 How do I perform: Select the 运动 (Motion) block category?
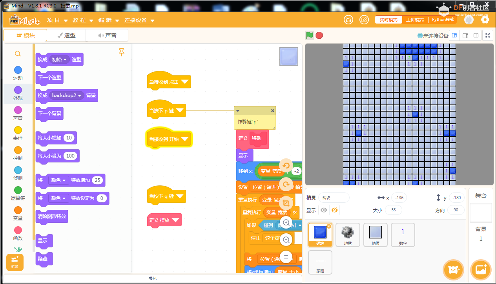(x=18, y=73)
